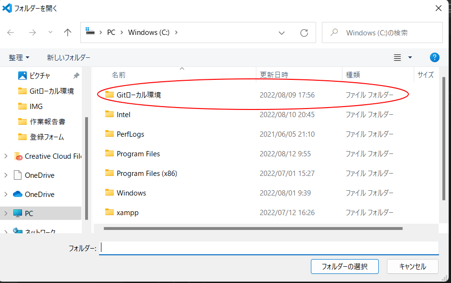451x283 pixels.
Task: Sort by 更新日時 column header
Action: [x=274, y=75]
